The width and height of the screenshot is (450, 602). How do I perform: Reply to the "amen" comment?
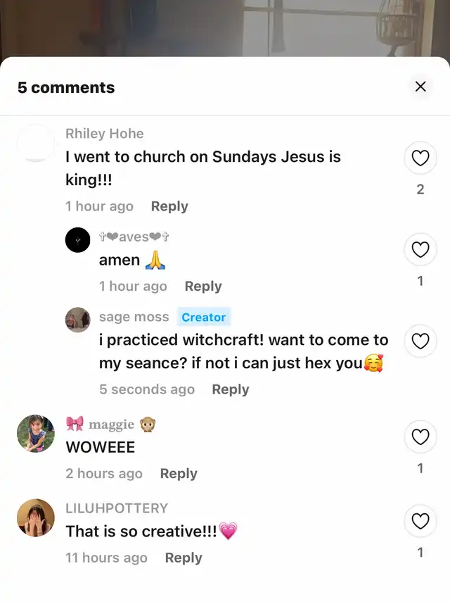(x=202, y=287)
